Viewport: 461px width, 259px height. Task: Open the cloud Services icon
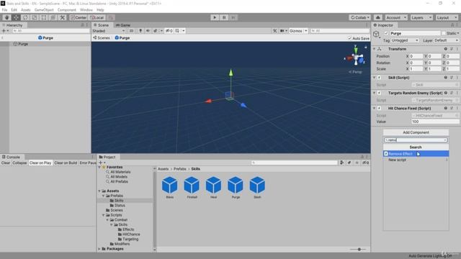pyautogui.click(x=378, y=17)
